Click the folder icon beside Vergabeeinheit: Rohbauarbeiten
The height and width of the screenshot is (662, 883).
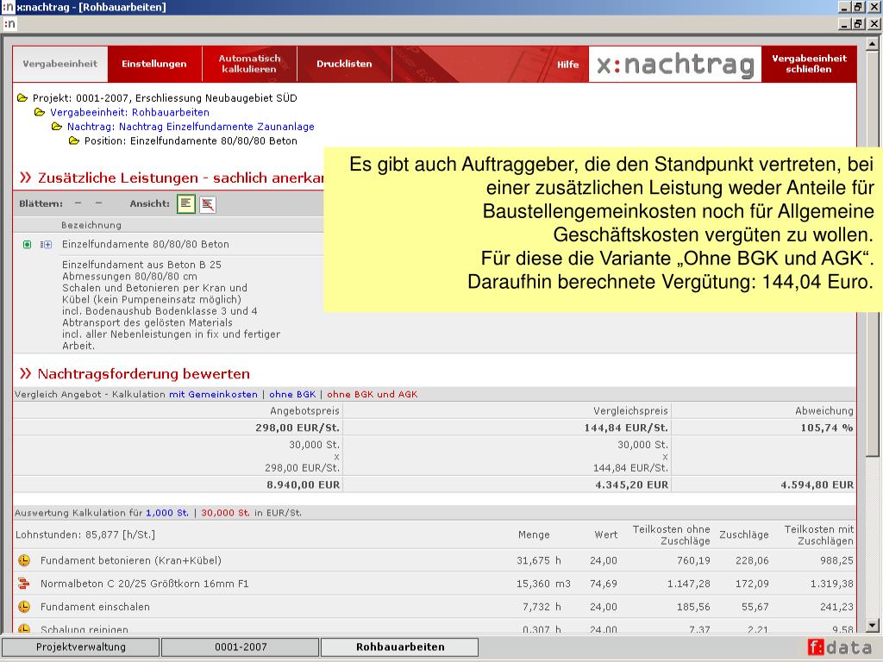coord(40,112)
